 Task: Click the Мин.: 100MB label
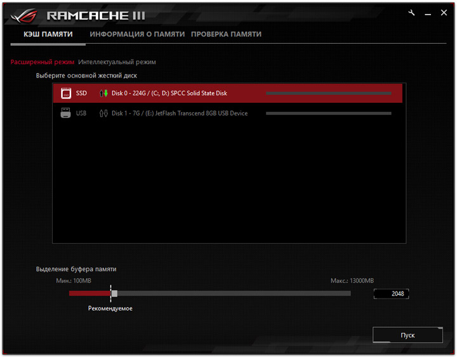(74, 281)
